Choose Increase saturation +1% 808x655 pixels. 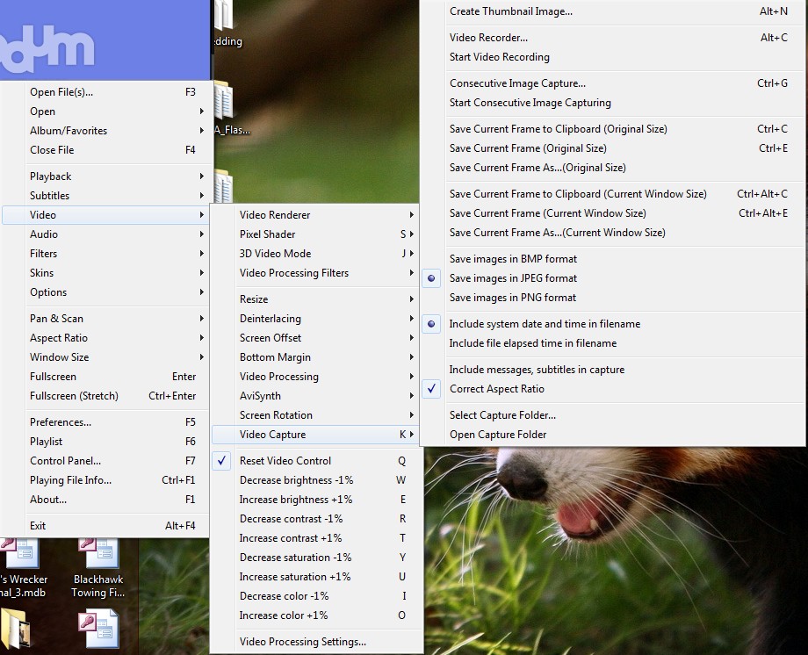pyautogui.click(x=315, y=577)
